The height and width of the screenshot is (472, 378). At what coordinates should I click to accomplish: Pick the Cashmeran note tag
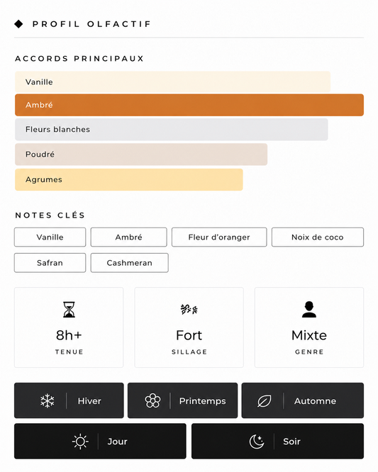[130, 263]
